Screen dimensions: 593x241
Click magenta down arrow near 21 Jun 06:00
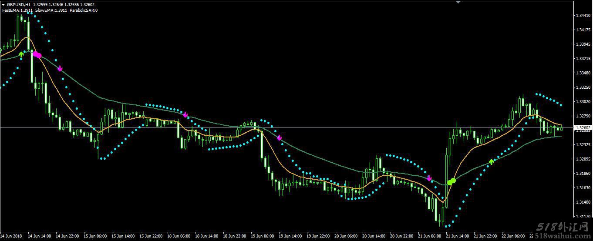point(429,178)
